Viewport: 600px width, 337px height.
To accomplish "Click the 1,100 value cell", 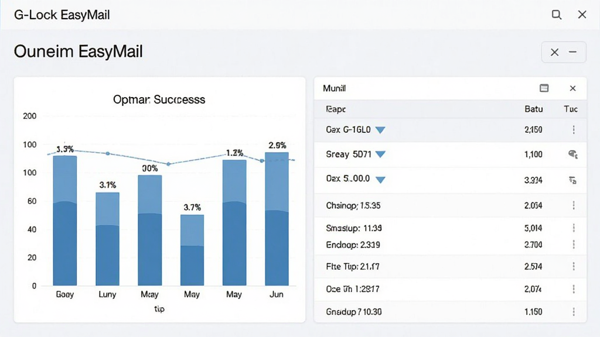I will tap(533, 154).
